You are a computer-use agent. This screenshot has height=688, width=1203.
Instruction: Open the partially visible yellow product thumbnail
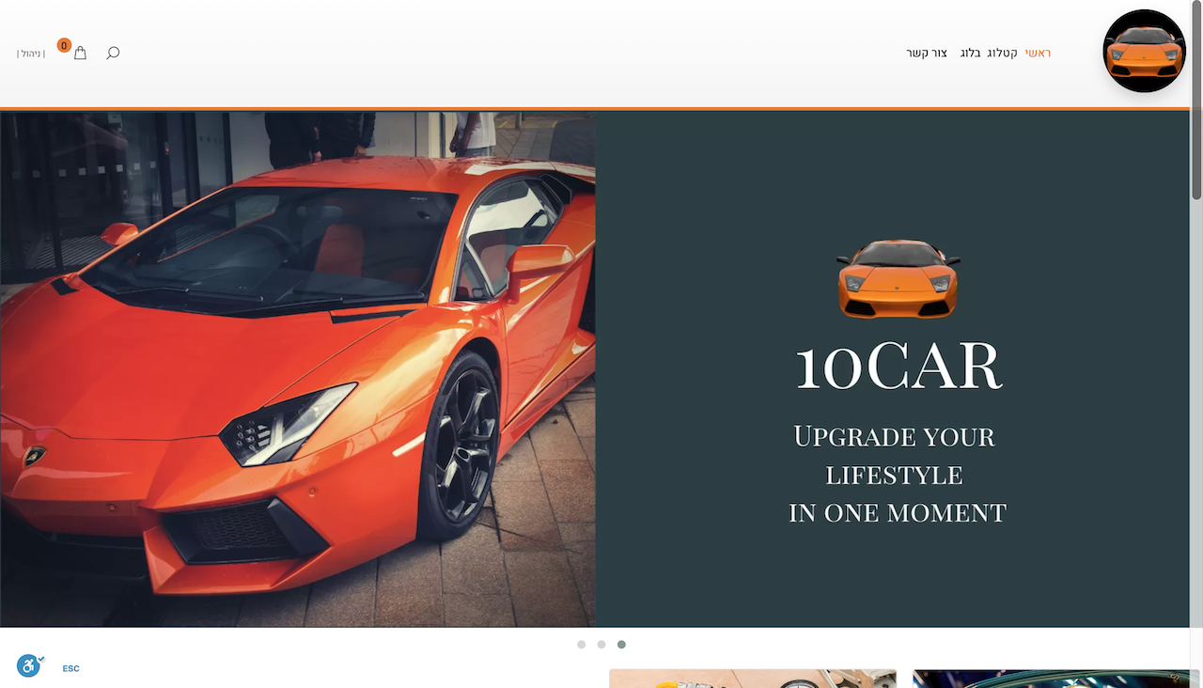[x=752, y=679]
